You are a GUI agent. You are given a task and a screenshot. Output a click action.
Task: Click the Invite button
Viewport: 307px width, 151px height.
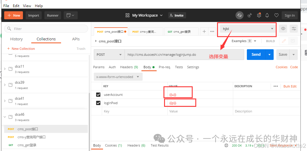click(177, 15)
